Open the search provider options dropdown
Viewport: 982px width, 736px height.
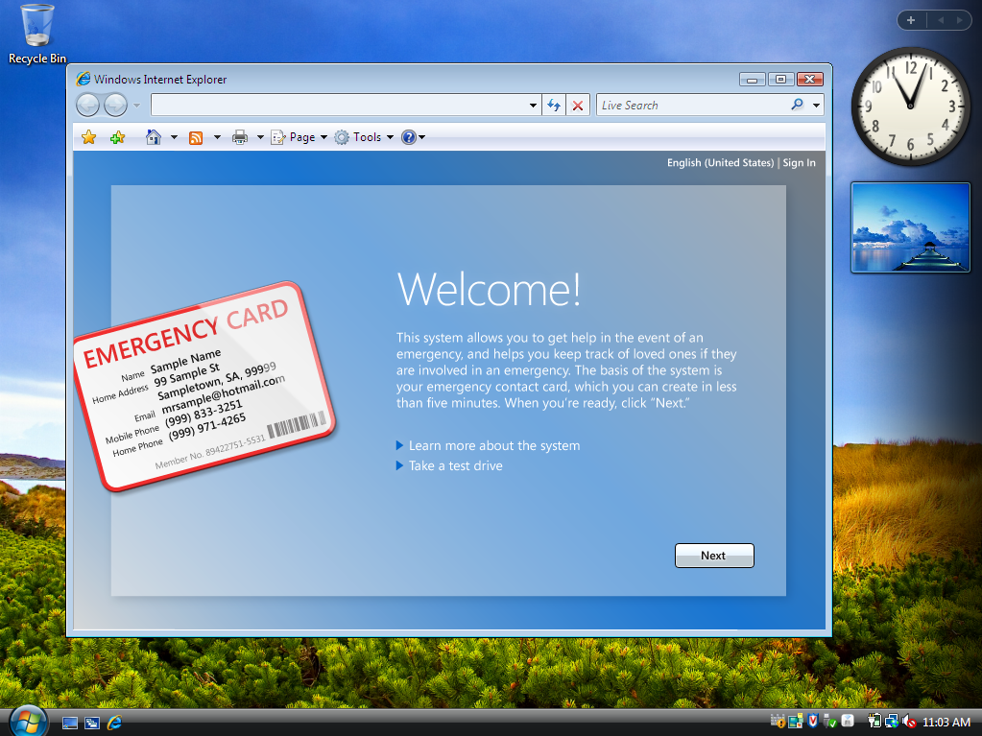[x=816, y=106]
